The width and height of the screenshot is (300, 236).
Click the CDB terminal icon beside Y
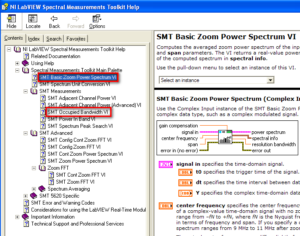pyautogui.click(x=185, y=193)
